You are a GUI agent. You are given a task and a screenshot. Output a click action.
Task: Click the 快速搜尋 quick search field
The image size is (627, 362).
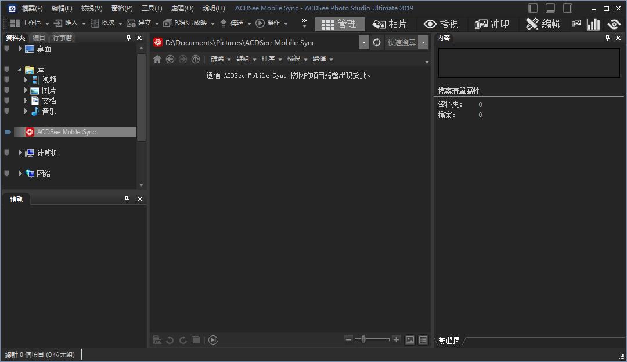pos(401,42)
